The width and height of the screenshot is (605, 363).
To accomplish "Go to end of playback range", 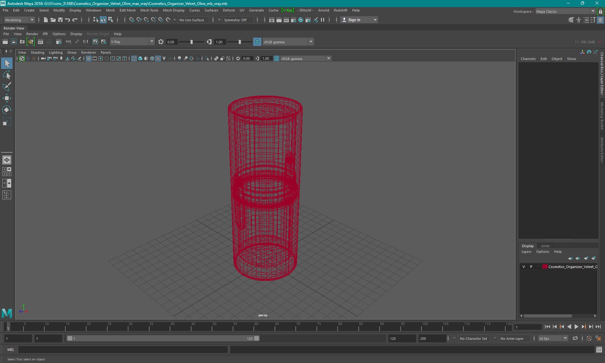I will [x=598, y=327].
